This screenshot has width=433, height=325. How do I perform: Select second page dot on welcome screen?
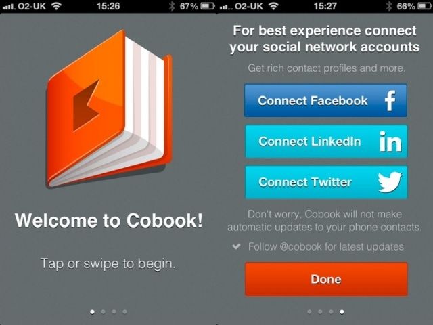point(103,311)
